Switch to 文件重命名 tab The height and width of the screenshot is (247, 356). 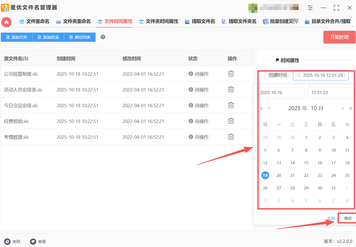click(x=34, y=22)
